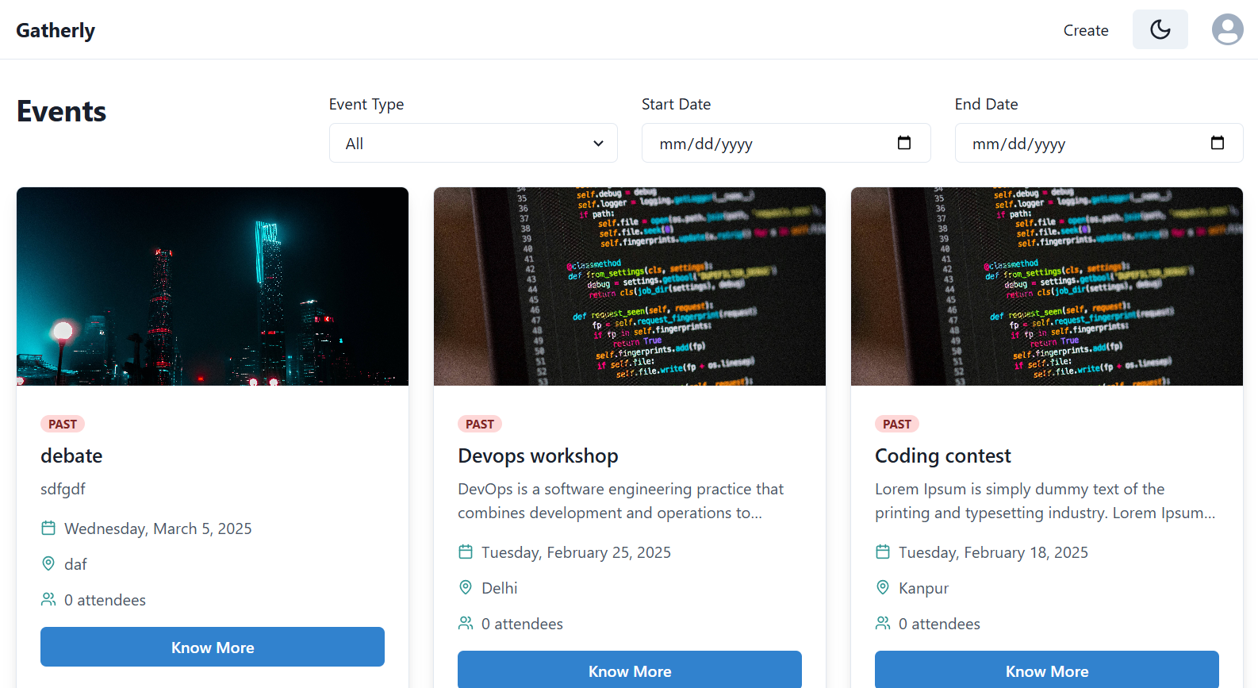Go to Gatherly home via logo
This screenshot has width=1258, height=688.
point(56,31)
